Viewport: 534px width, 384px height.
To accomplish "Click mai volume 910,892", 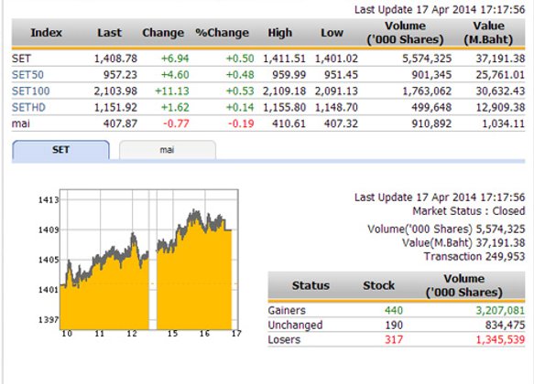I will click(x=431, y=123).
